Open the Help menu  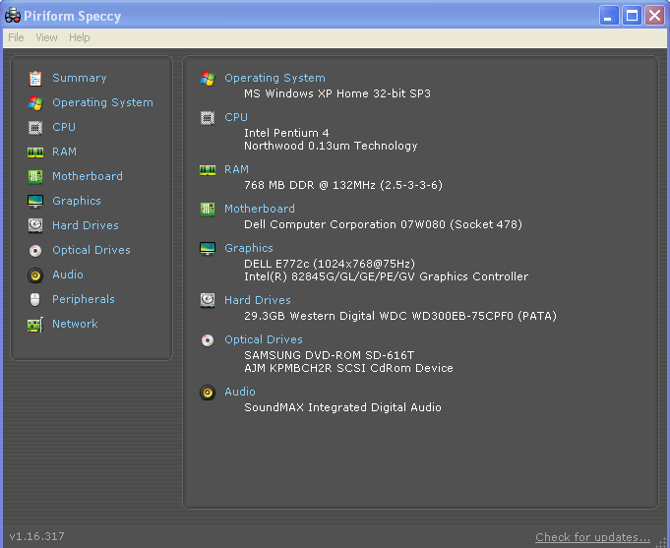tap(80, 37)
